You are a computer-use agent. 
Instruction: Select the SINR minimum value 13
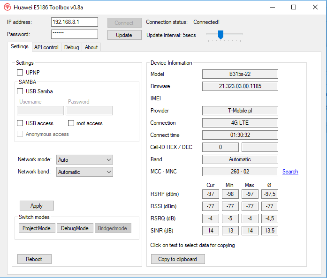[x=230, y=231]
